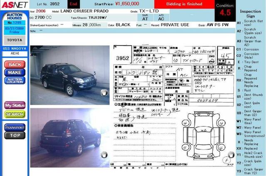The height and width of the screenshot is (176, 266).
Task: Click the hand icon on auction sheet
Action: click(231, 154)
